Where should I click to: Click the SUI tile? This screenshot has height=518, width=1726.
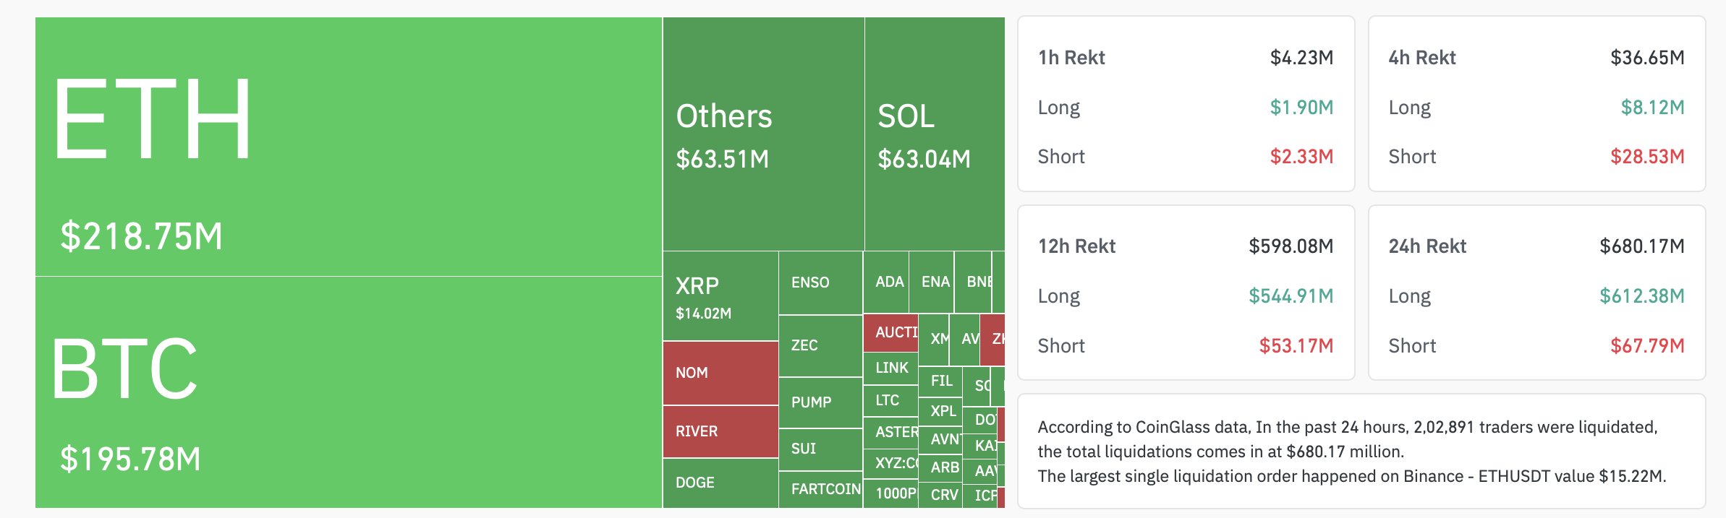(820, 449)
